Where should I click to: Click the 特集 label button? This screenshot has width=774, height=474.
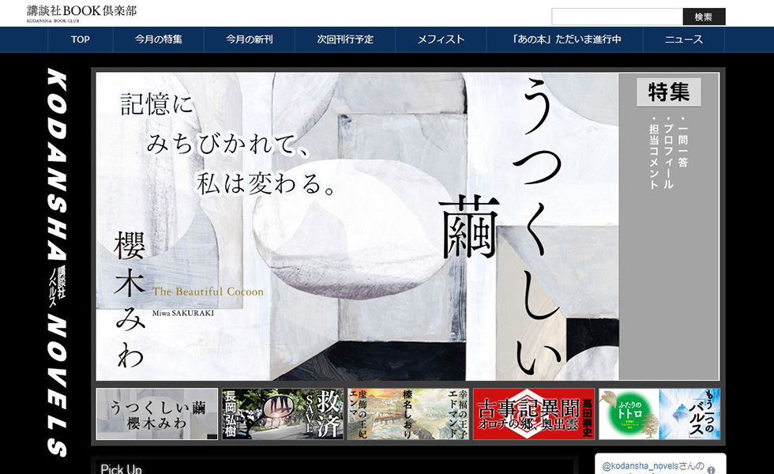click(669, 92)
